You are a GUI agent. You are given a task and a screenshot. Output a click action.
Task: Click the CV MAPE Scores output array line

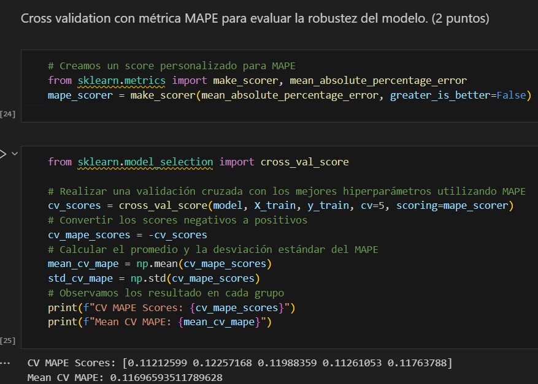click(x=239, y=363)
